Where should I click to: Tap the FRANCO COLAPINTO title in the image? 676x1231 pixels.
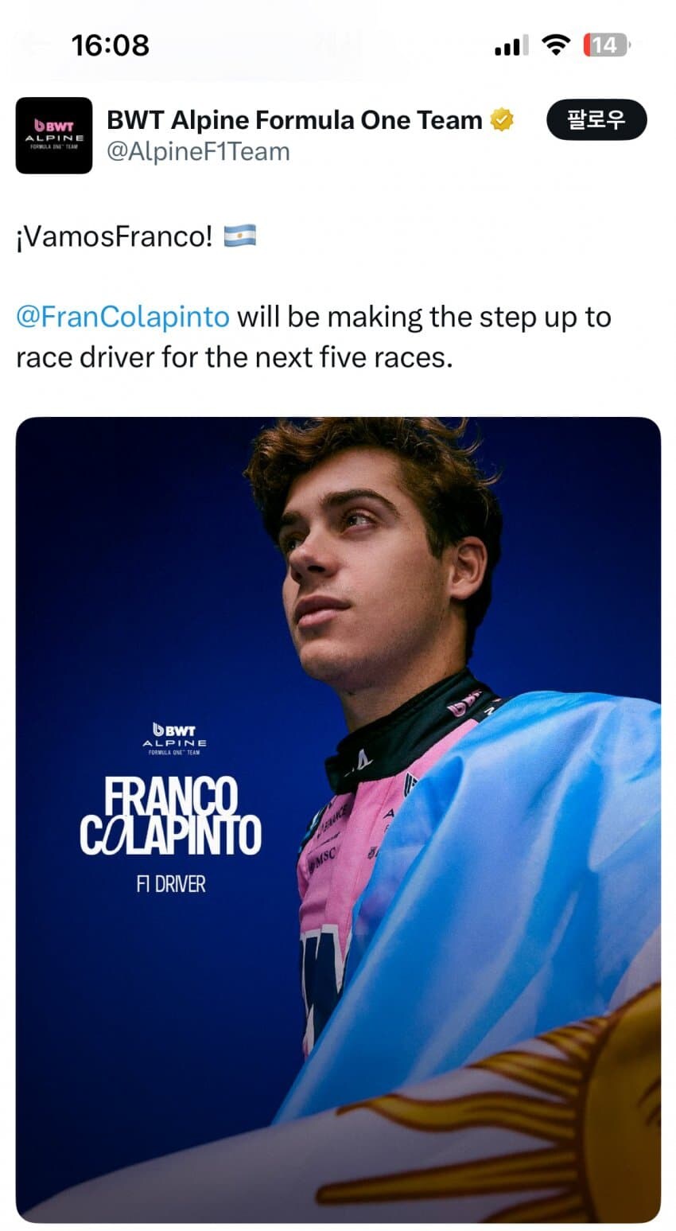coord(170,816)
